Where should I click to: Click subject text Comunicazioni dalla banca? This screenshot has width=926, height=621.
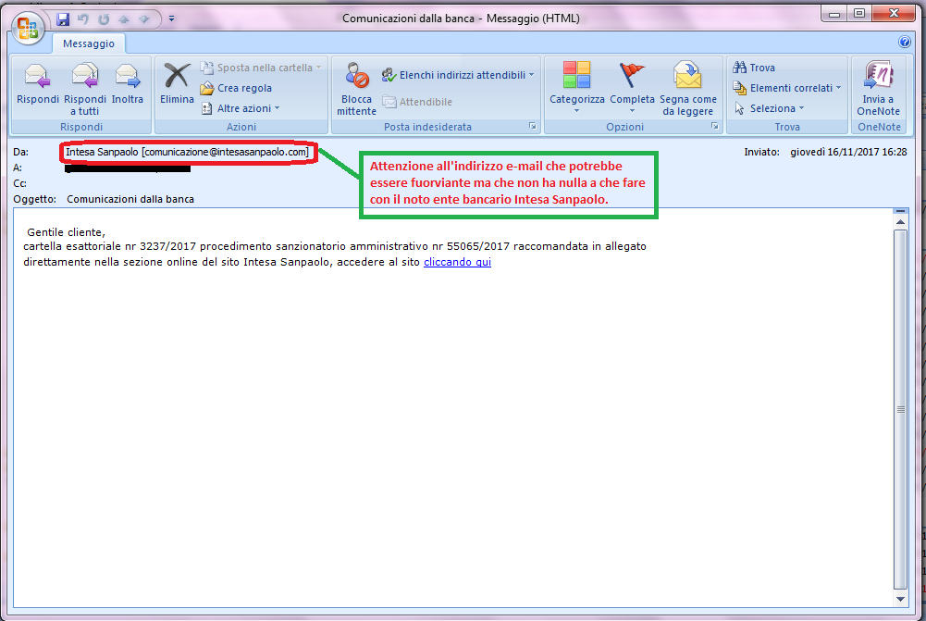coord(130,199)
